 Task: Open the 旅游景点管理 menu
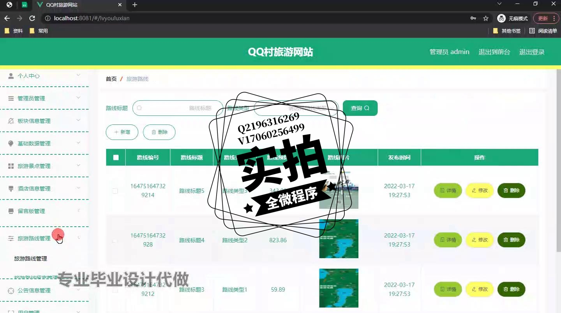pos(44,166)
